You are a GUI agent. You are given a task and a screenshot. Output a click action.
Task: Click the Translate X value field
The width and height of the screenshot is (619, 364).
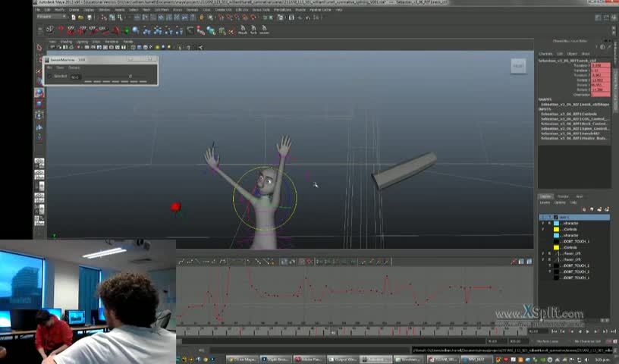(600, 65)
